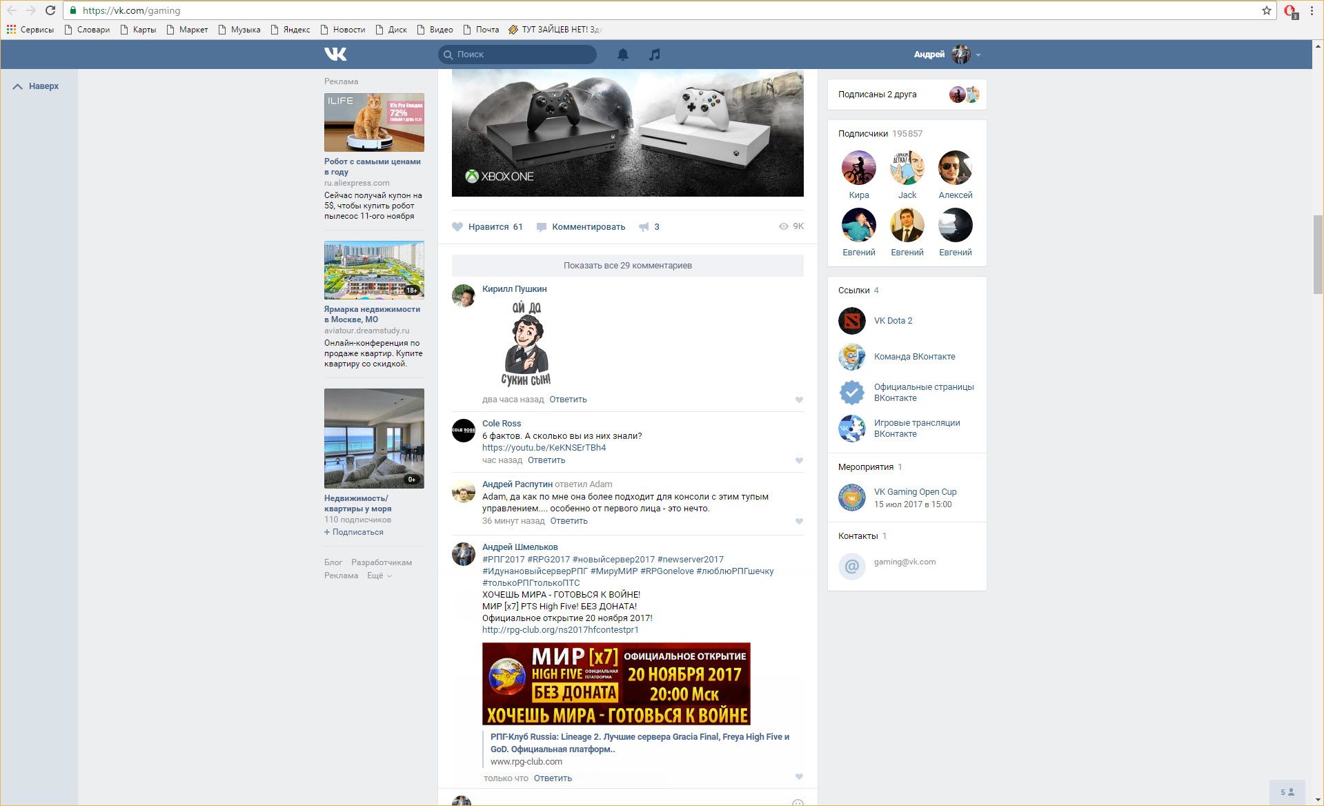Screen dimensions: 1324x806
Task: Open the notifications bell icon
Action: coord(622,54)
